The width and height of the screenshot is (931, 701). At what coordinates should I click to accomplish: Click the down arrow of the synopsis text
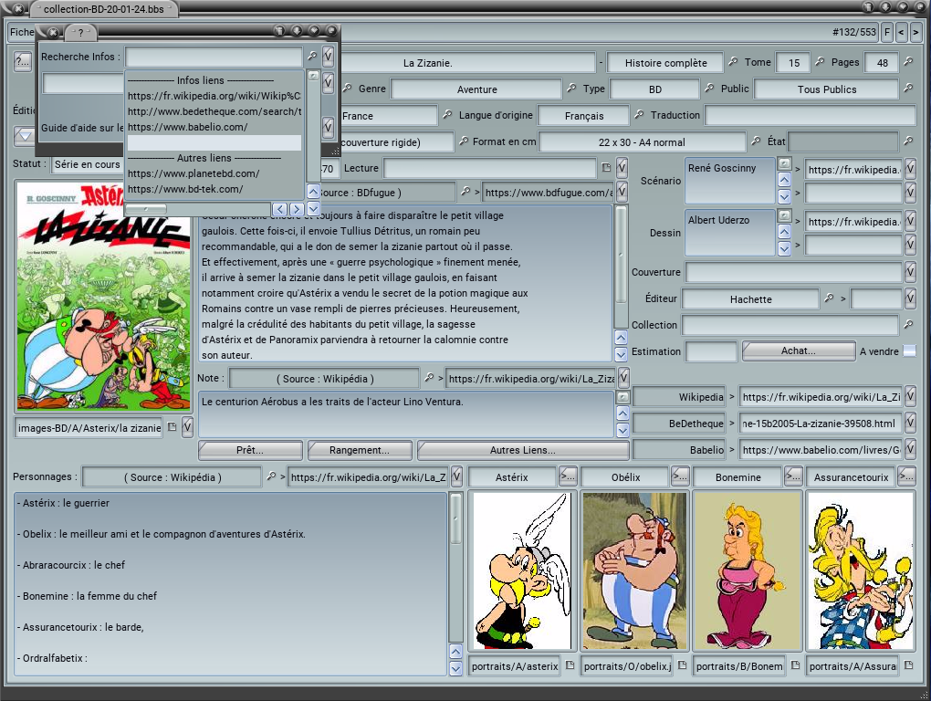[621, 354]
